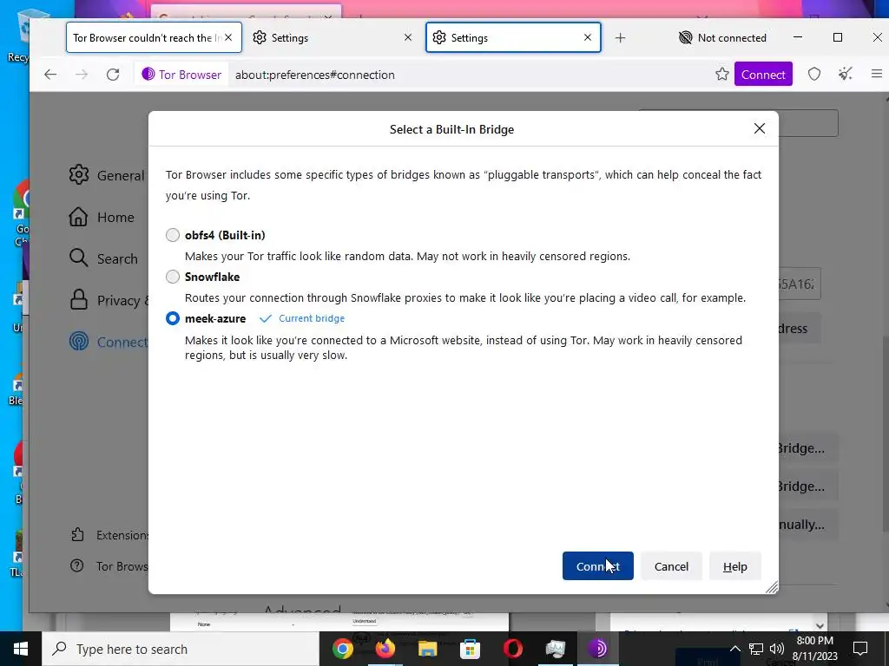
Task: Open Connection settings in the sidebar
Action: (108, 342)
